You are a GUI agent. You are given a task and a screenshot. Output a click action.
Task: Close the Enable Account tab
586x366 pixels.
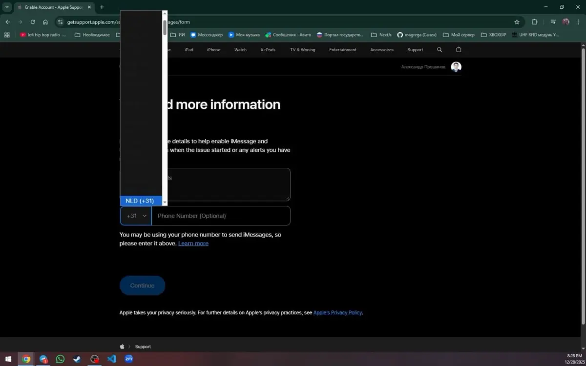[x=89, y=7]
